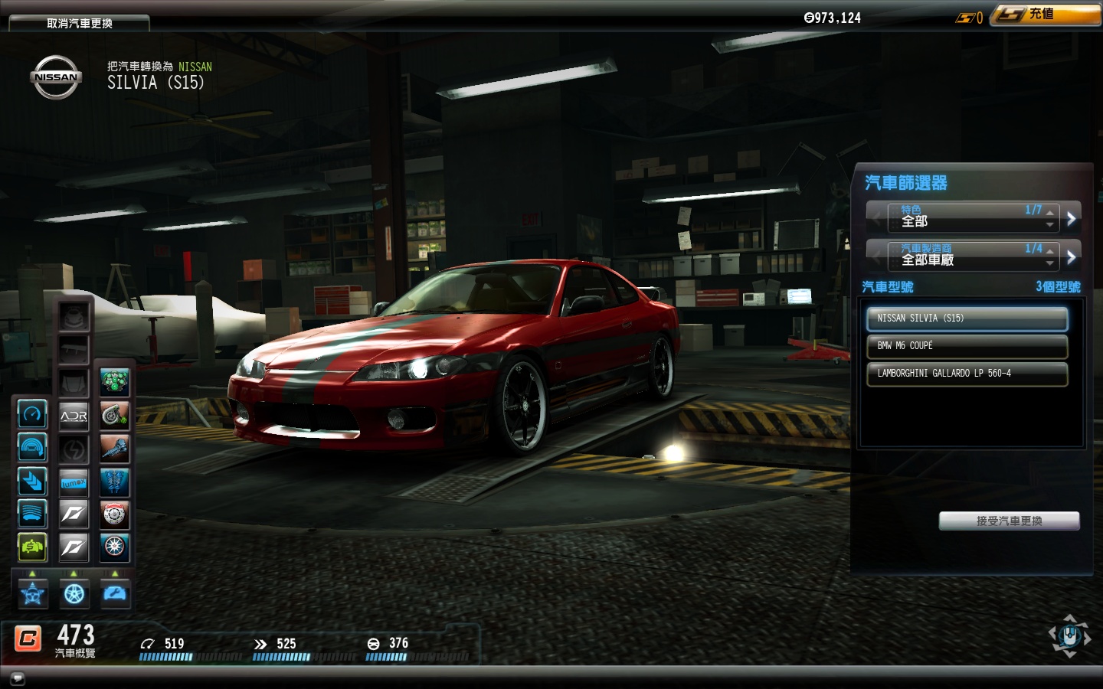This screenshot has height=689, width=1103.
Task: Select the ADR aftermarket part slot
Action: (74, 416)
